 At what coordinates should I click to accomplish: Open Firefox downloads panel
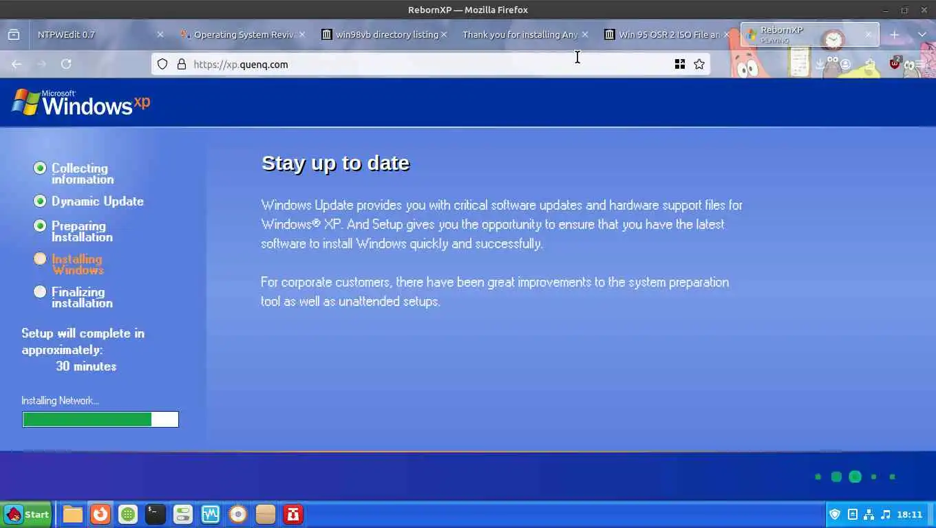[x=820, y=64]
